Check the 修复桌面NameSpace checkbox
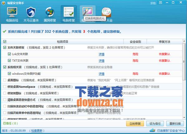This screenshot has width=187, height=134. click(5, 87)
